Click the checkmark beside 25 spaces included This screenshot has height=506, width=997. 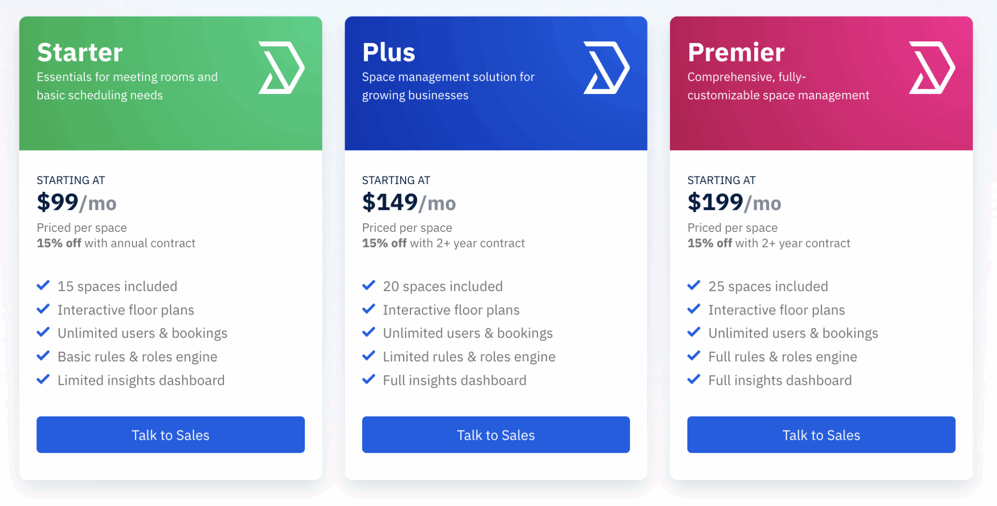pos(694,285)
